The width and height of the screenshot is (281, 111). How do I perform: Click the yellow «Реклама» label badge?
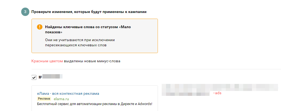pos(44,99)
